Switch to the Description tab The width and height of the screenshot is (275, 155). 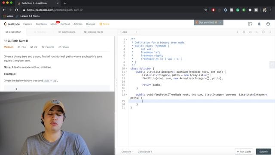[x=13, y=32]
